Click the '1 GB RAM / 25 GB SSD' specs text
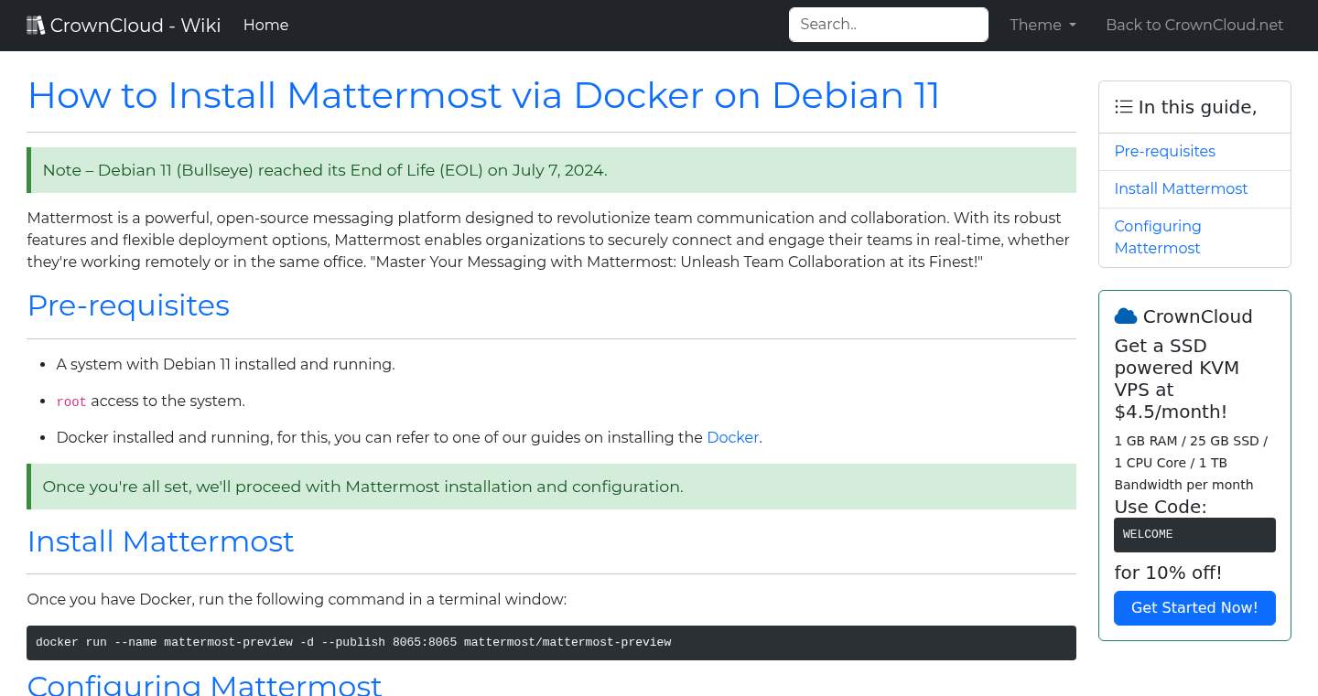Image resolution: width=1318 pixels, height=696 pixels. point(1190,463)
